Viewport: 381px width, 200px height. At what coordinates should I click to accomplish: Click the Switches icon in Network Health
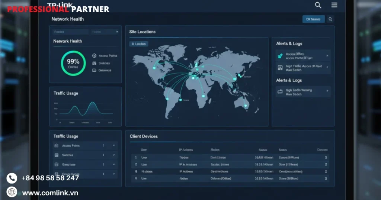point(94,63)
